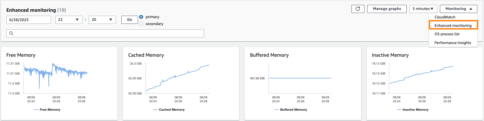
Task: Click the Cached Memory legend marker
Action: coord(155,110)
